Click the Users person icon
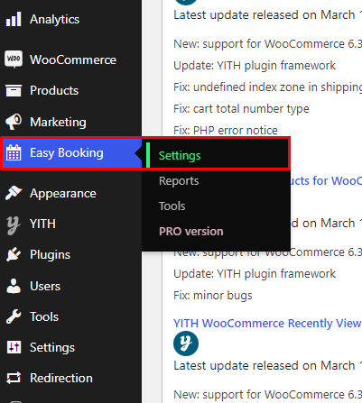Viewport: 362px width, 403px height. click(x=14, y=286)
